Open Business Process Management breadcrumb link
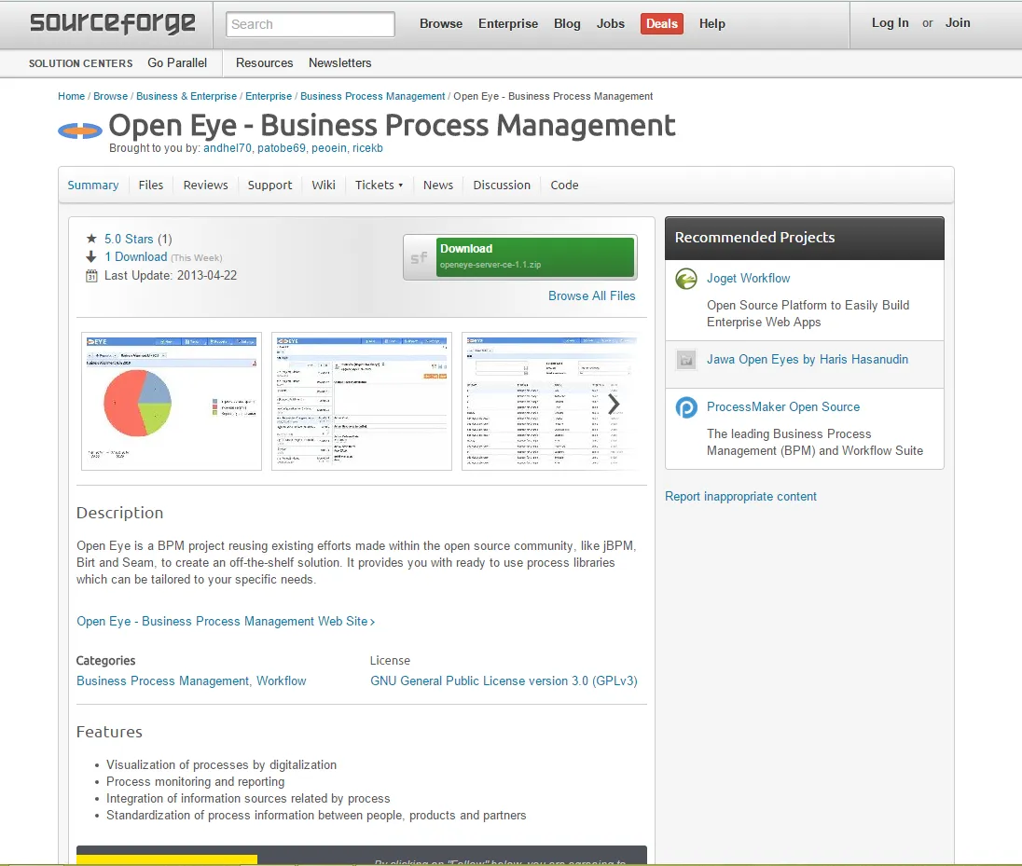The height and width of the screenshot is (866, 1022). pos(373,96)
